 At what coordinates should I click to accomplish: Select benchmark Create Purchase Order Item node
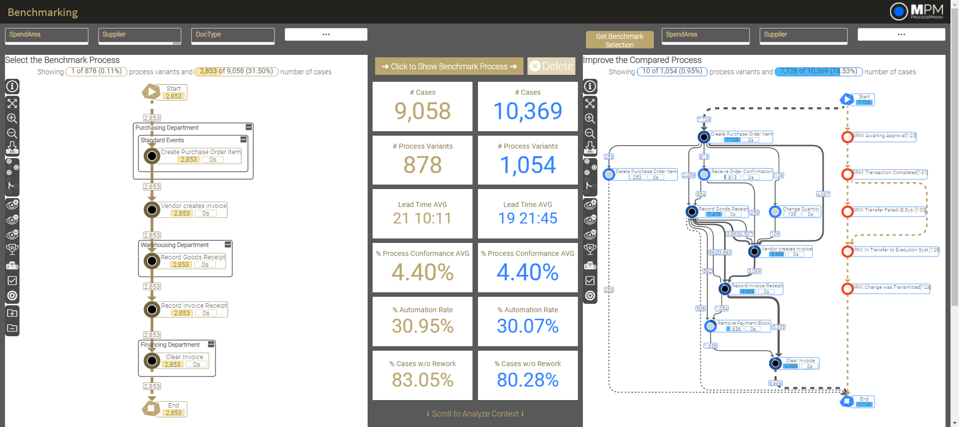192,156
